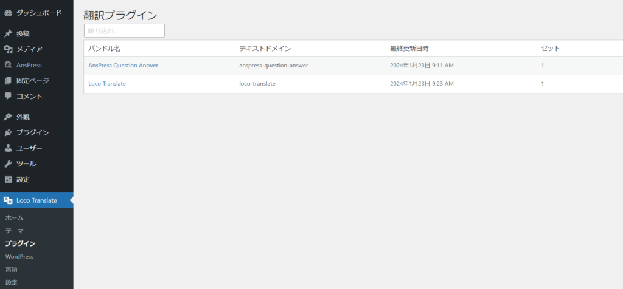Screen dimensions: 623x289
Task: Click the Loco Translate menu icon
Action: (x=8, y=200)
